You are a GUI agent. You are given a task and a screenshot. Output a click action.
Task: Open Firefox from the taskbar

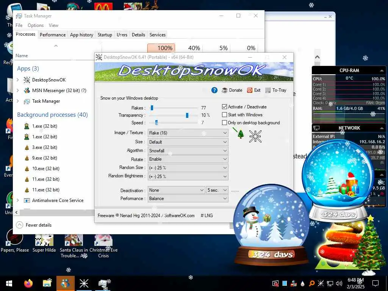(x=28, y=283)
